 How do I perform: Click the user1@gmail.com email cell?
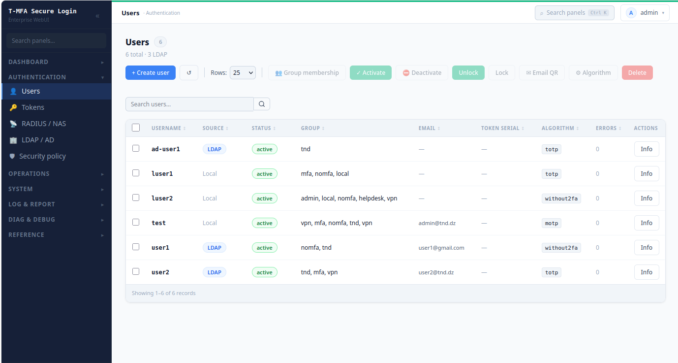pyautogui.click(x=441, y=248)
